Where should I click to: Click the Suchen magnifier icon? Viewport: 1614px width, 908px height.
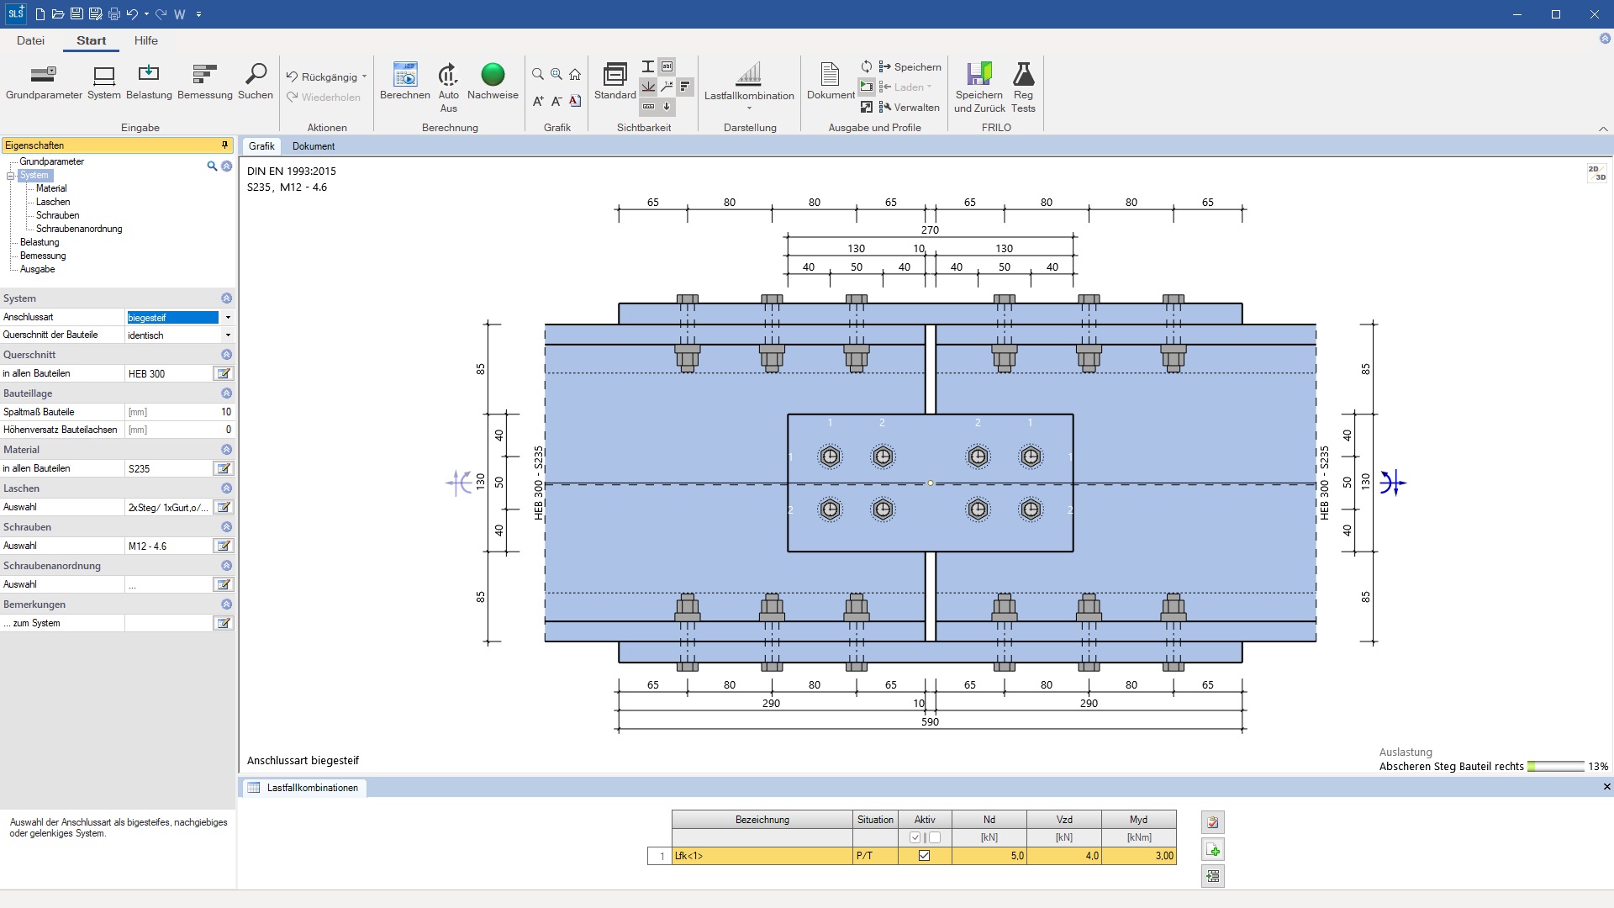click(256, 75)
